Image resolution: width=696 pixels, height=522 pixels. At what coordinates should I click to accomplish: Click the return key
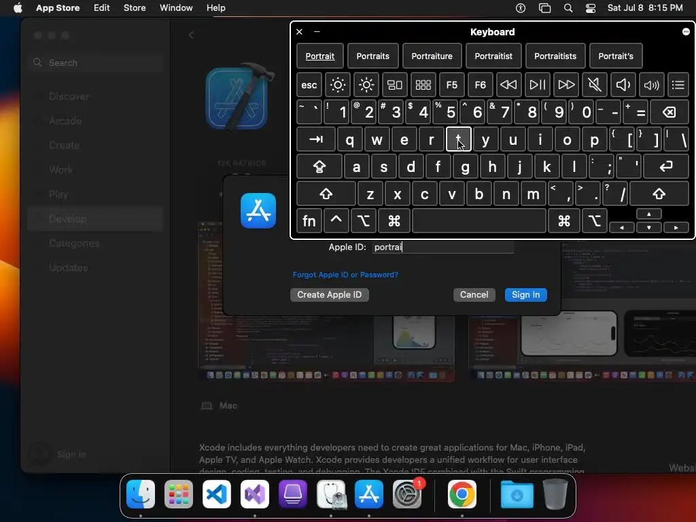(666, 167)
